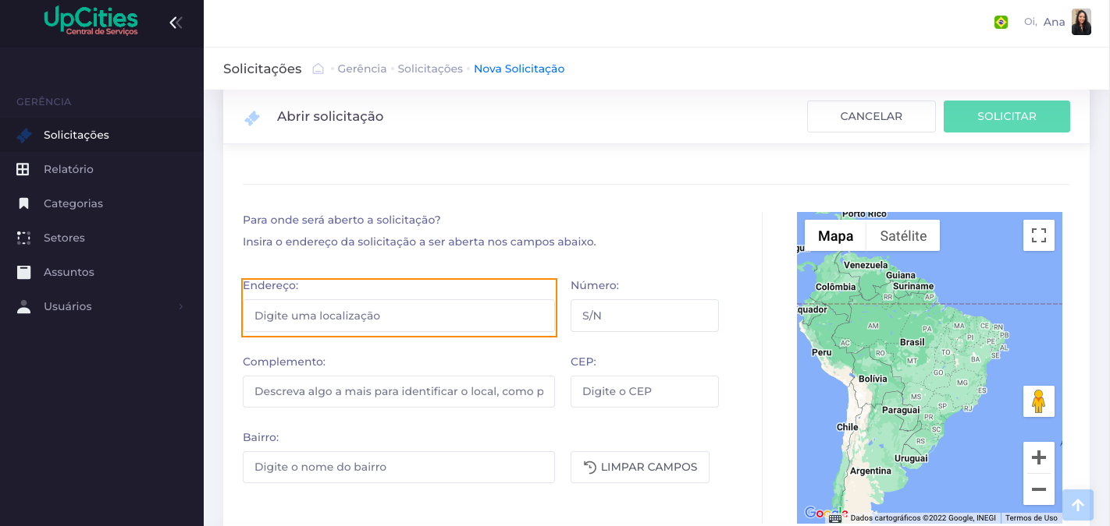
Task: Open Assuntos in the sidebar menu
Action: pos(101,272)
